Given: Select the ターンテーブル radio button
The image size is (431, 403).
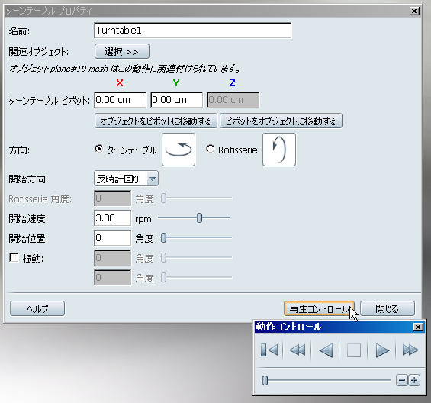Looking at the screenshot, I should click(98, 149).
